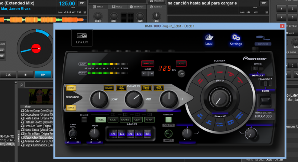The height and width of the screenshot is (162, 298).
Task: Expand the left deck KEY options arrow
Action: (x=85, y=12)
